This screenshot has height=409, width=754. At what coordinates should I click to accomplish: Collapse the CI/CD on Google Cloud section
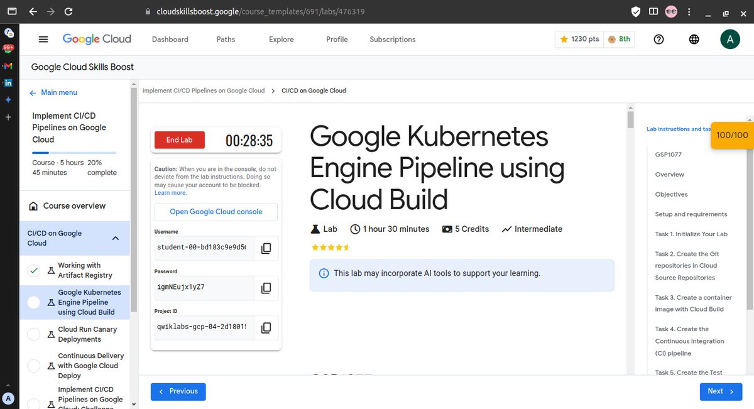coord(116,238)
